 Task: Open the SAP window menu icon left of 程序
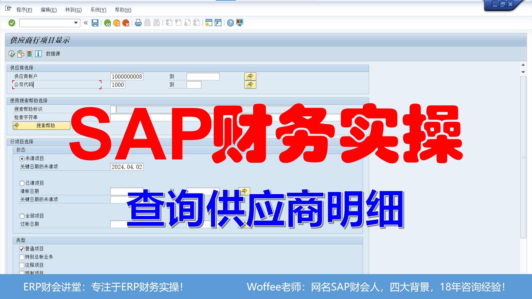(x=8, y=9)
